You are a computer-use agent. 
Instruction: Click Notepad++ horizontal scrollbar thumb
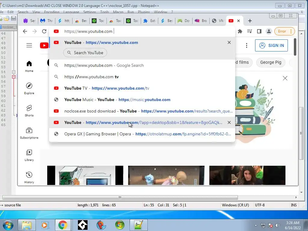(120, 197)
